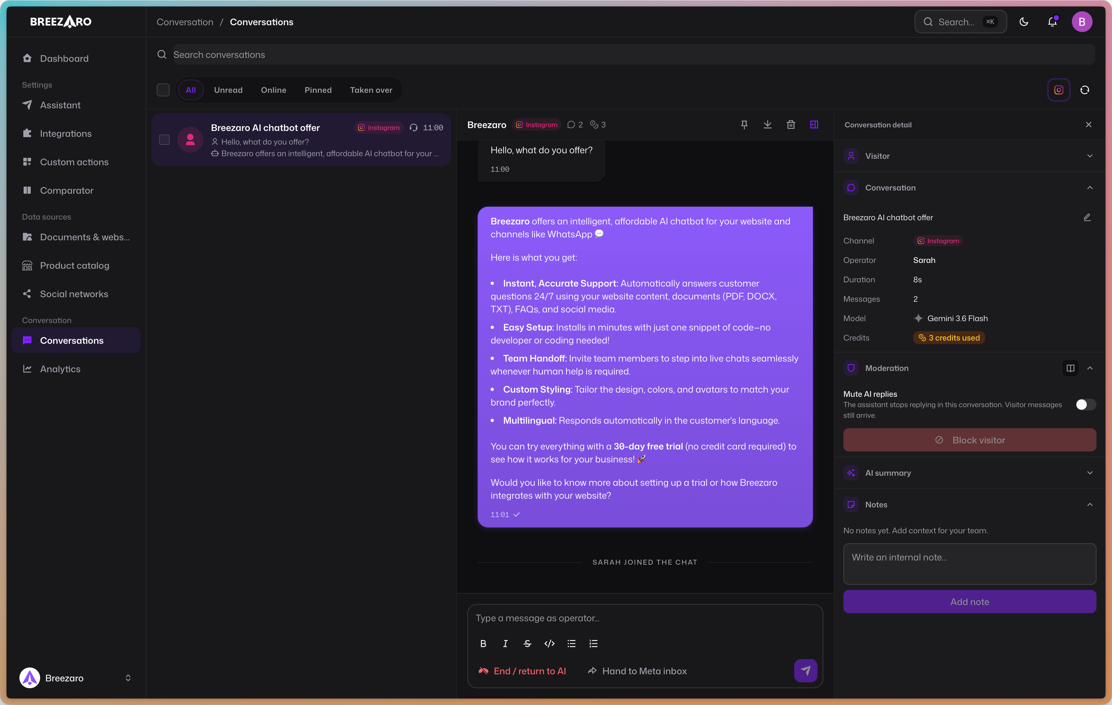
Task: Close the Conversation detail panel
Action: (x=1088, y=125)
